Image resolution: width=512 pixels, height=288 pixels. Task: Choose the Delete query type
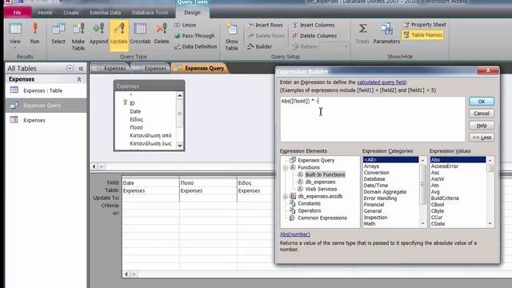[x=162, y=34]
